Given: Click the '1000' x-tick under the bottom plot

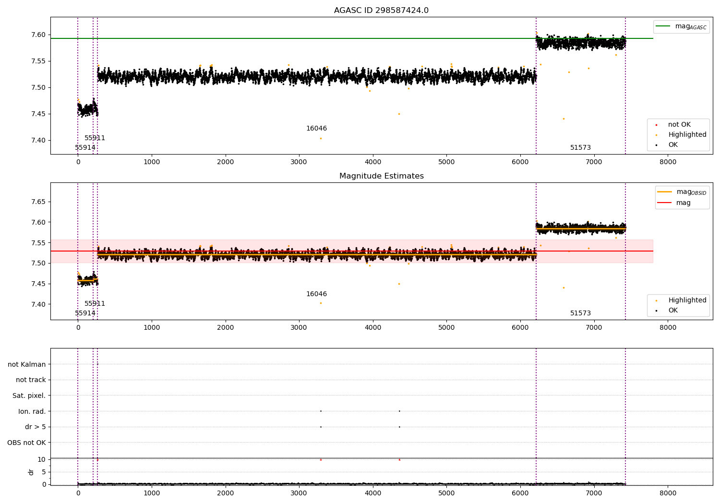Looking at the screenshot, I should pyautogui.click(x=152, y=493).
